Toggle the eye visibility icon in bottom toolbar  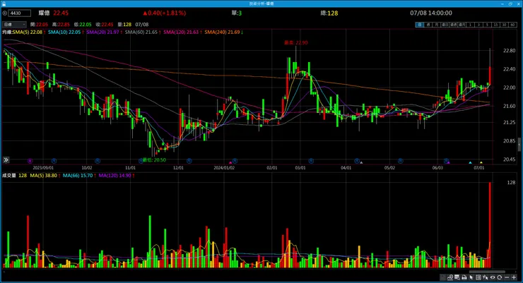(493, 277)
